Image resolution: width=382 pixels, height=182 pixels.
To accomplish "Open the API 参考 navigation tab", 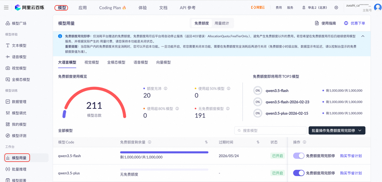I will pos(188,8).
